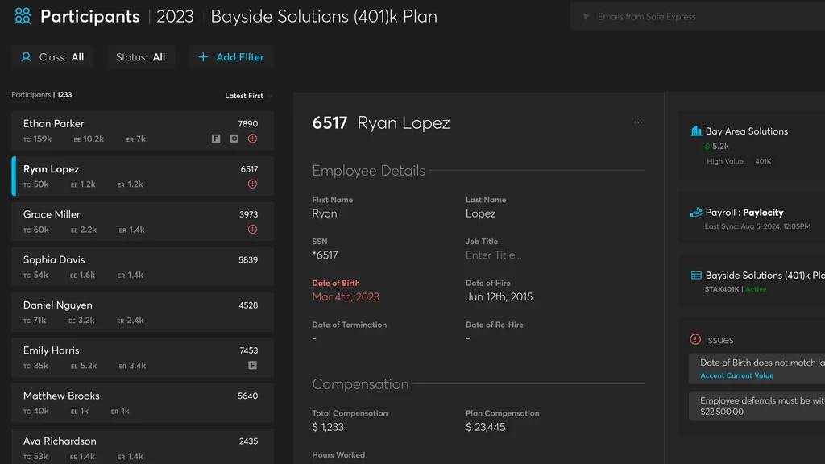825x464 pixels.
Task: Select Daniel Nguyen participant row
Action: pyautogui.click(x=143, y=312)
